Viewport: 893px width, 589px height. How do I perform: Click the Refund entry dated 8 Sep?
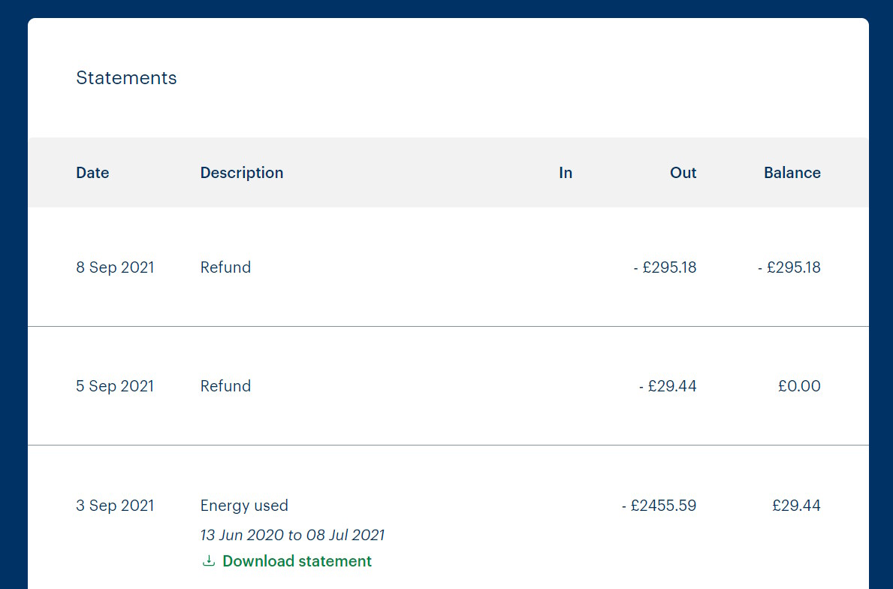tap(225, 267)
